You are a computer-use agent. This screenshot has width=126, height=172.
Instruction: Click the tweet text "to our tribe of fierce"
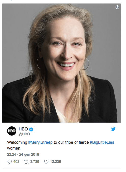click(x=71, y=142)
